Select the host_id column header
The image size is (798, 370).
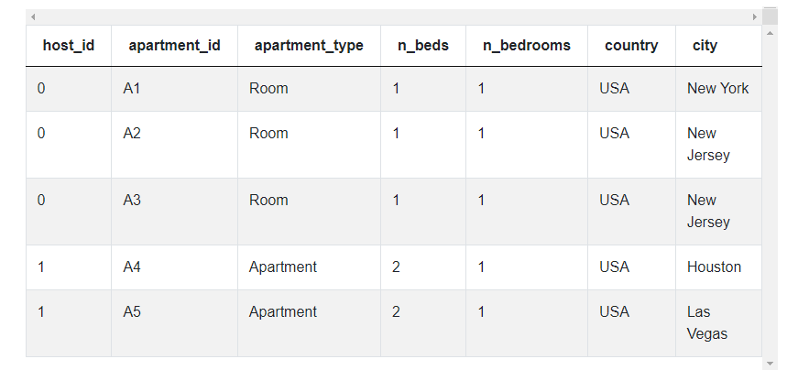click(x=68, y=46)
